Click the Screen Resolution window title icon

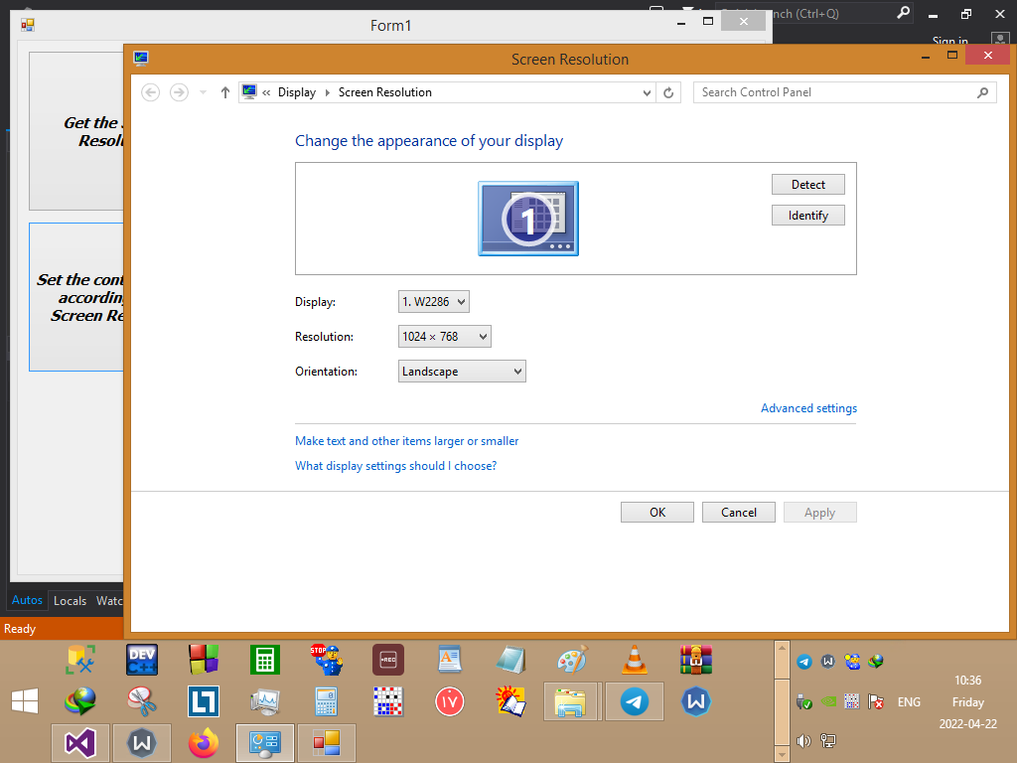pos(141,59)
